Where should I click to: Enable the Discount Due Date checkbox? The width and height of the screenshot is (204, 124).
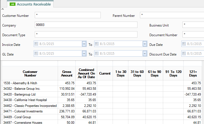pyautogui.click(x=184, y=54)
